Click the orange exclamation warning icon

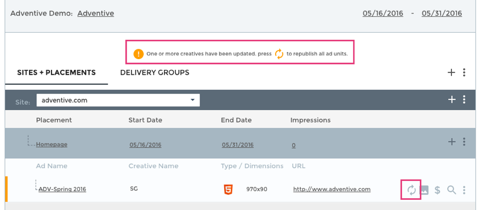pos(139,54)
